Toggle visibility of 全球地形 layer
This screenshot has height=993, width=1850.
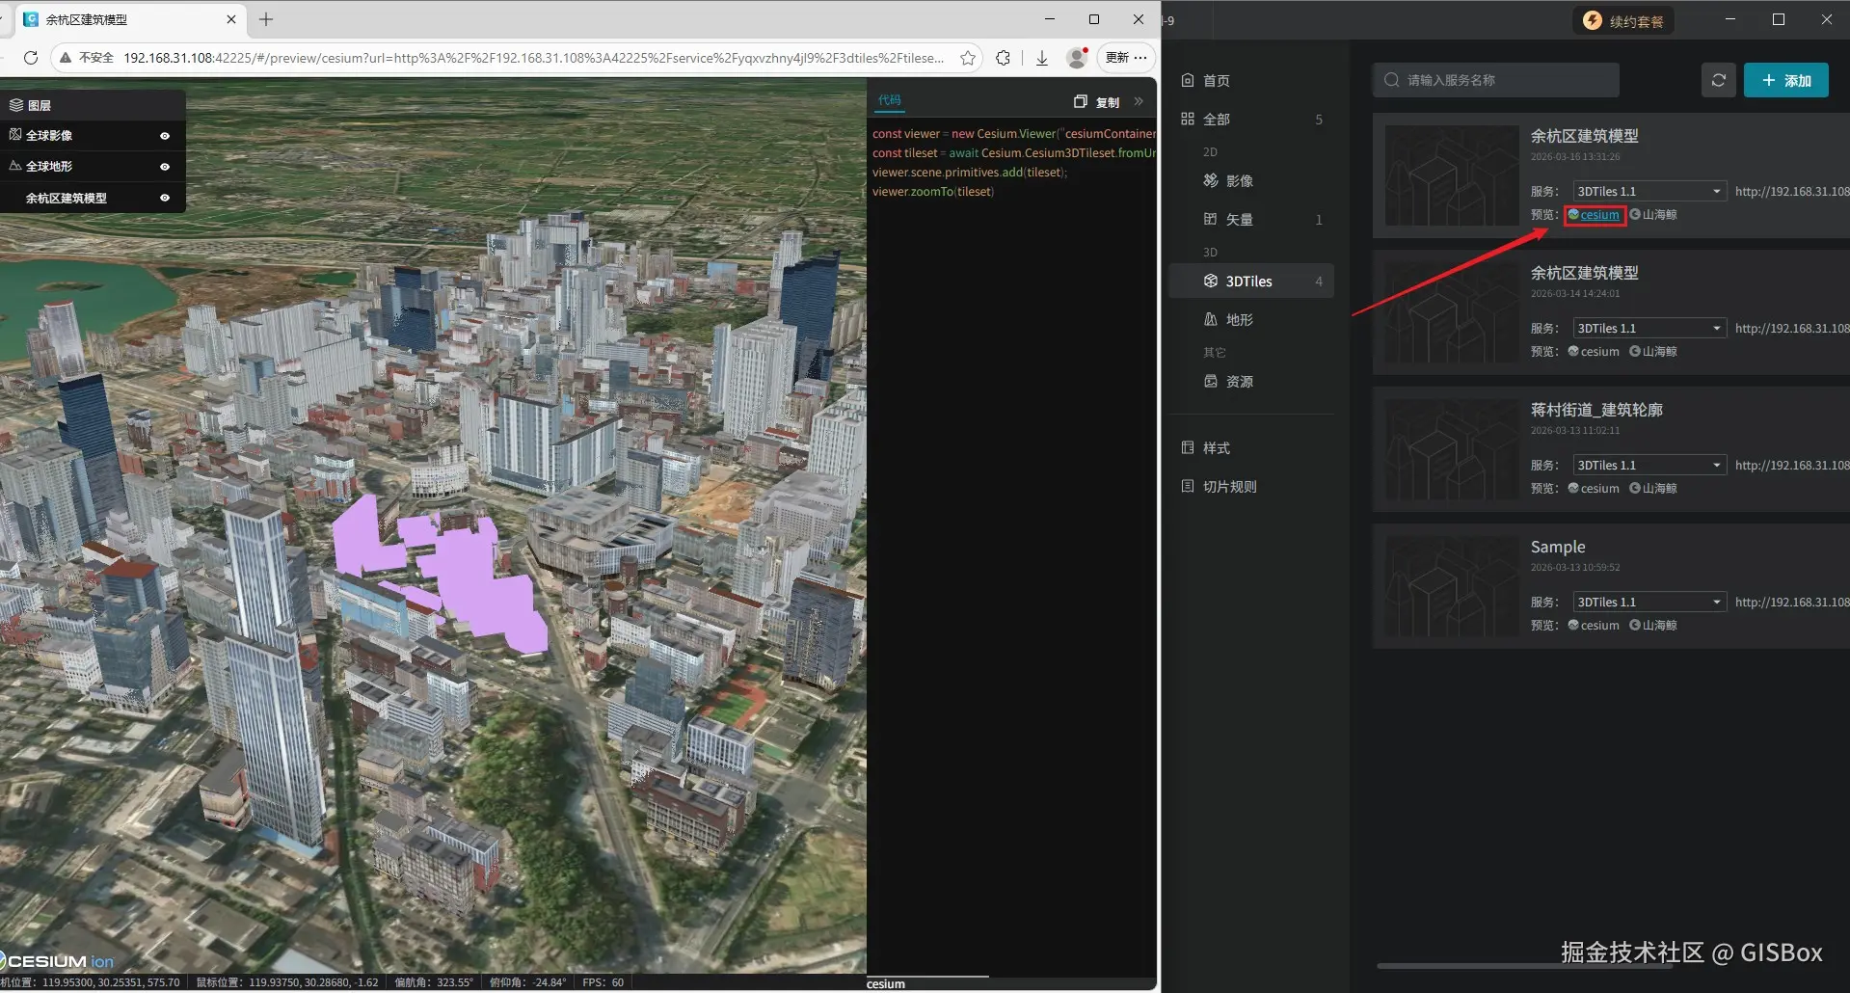coord(165,167)
